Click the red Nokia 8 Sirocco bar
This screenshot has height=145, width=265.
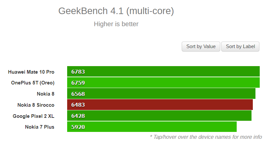point(160,105)
